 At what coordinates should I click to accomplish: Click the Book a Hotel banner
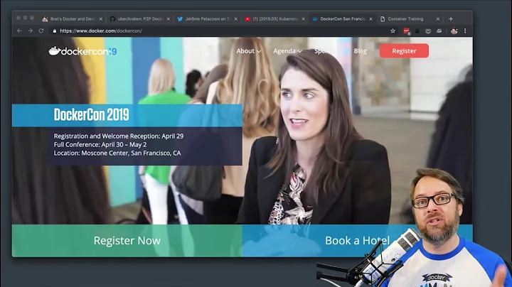pos(357,241)
